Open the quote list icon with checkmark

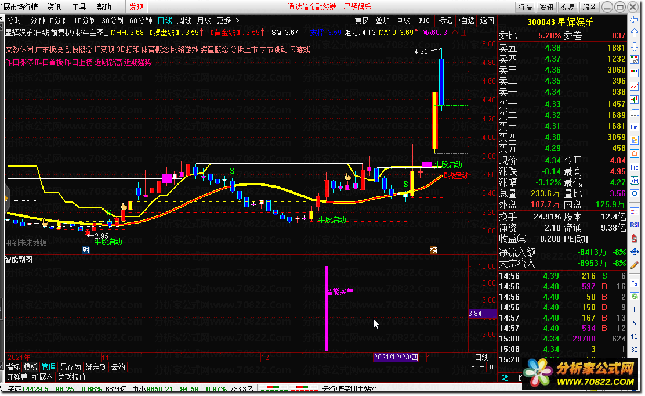point(634,60)
